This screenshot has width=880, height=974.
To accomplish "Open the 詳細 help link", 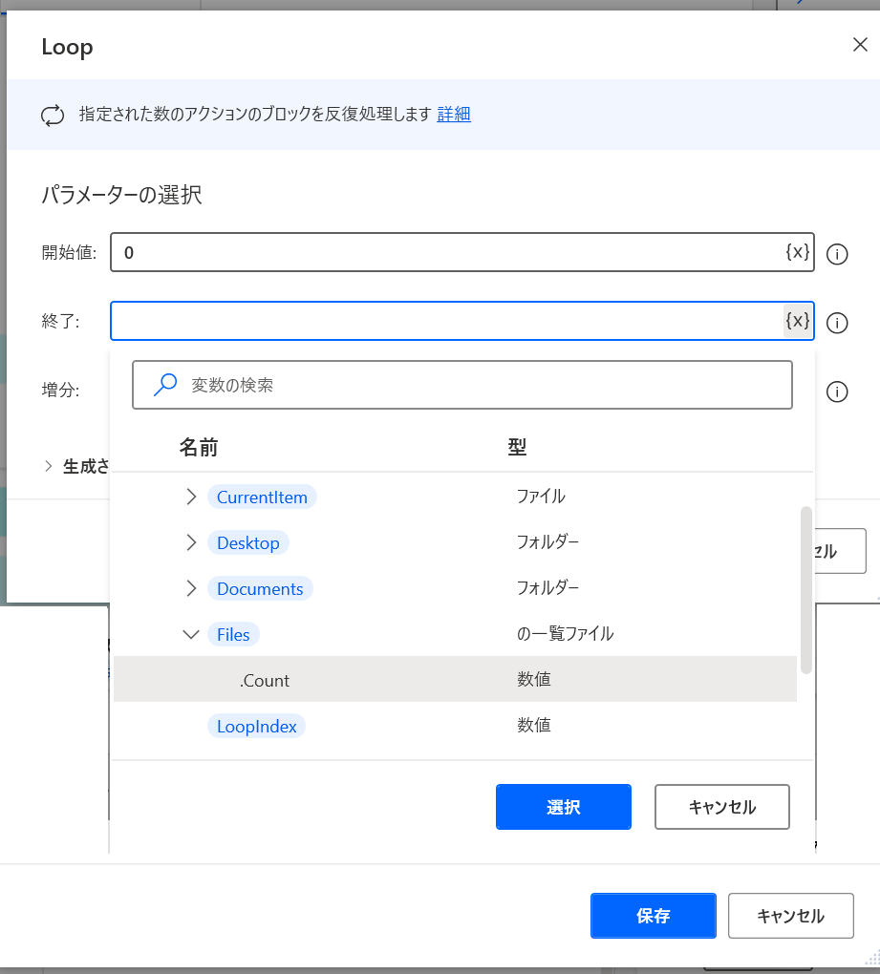I will (x=454, y=115).
